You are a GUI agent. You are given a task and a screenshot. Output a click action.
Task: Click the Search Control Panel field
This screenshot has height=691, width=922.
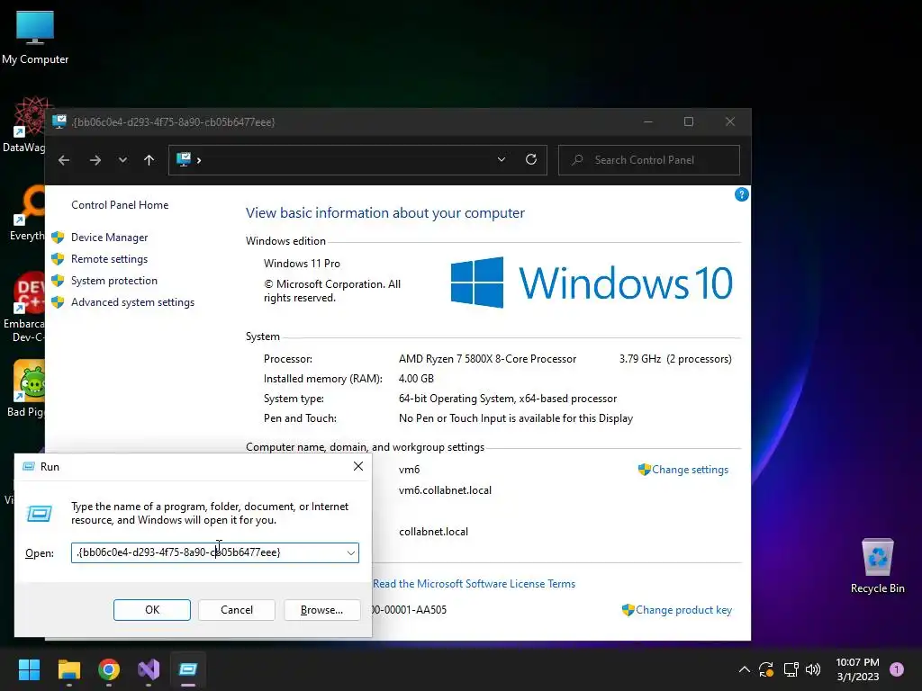click(x=648, y=160)
